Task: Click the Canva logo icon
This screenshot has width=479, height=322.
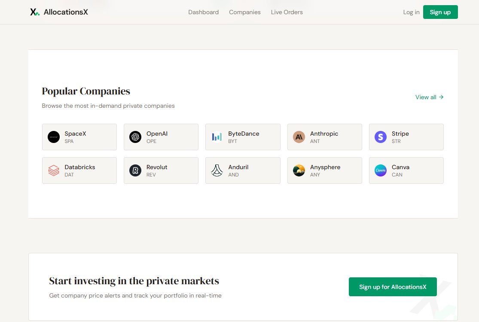Action: click(381, 170)
